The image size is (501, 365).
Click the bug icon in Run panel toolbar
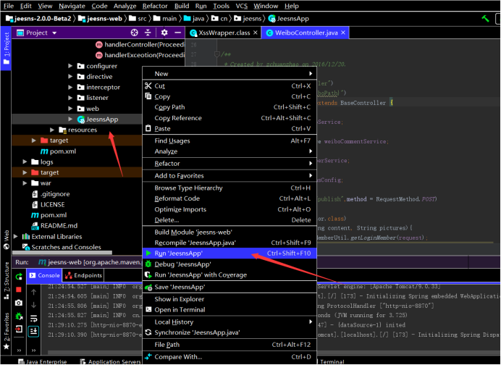pos(19,316)
